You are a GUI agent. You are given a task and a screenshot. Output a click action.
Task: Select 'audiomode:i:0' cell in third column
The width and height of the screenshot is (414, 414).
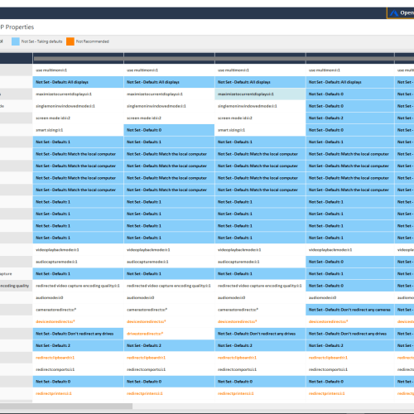pos(260,297)
